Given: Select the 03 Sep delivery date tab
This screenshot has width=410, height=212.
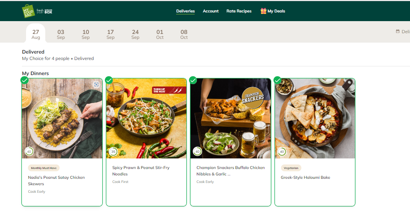Looking at the screenshot, I should (x=61, y=34).
